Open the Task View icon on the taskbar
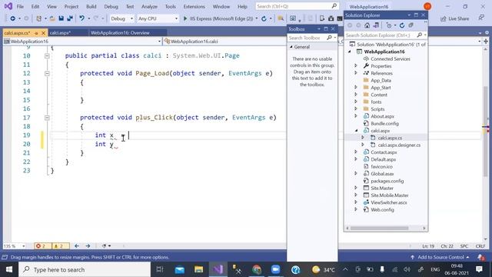 (x=160, y=269)
